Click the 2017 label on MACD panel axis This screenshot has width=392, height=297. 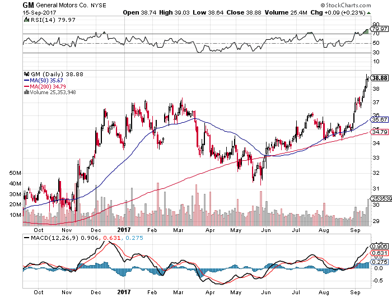tap(124, 292)
